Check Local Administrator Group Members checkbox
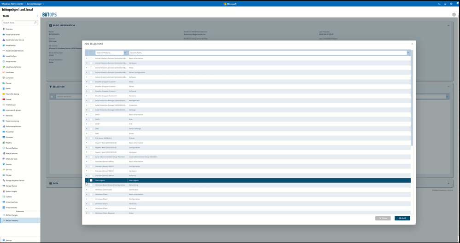 click(91, 157)
